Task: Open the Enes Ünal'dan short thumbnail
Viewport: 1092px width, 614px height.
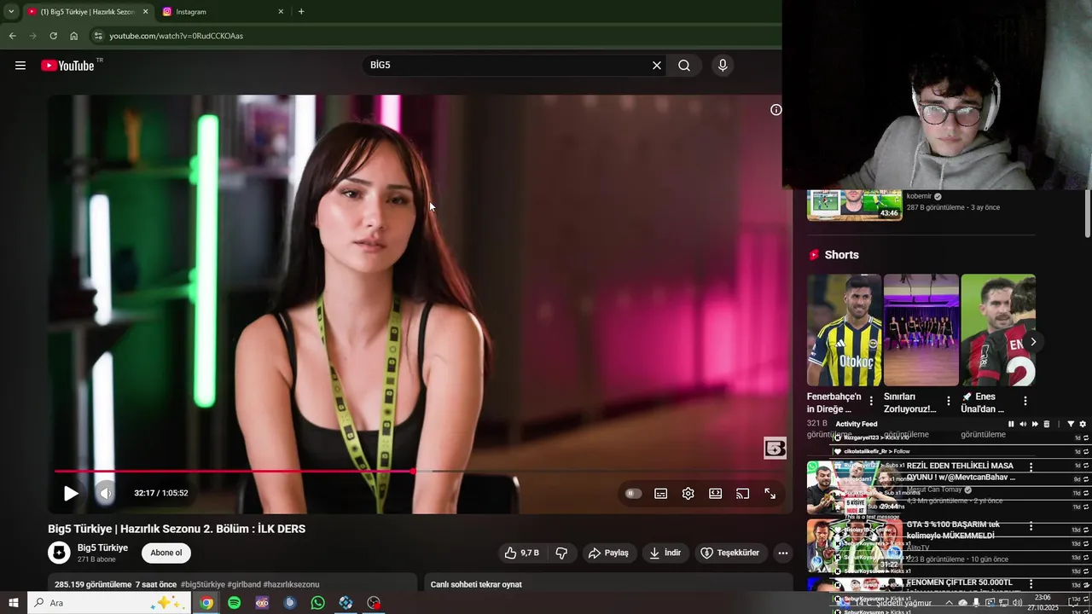Action: tap(998, 330)
